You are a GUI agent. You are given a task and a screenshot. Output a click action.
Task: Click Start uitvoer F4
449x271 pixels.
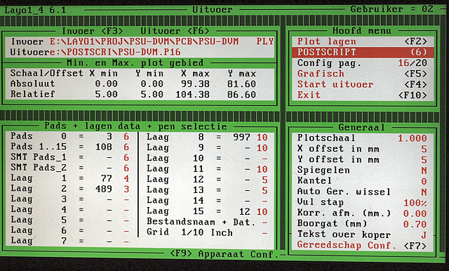pyautogui.click(x=362, y=84)
